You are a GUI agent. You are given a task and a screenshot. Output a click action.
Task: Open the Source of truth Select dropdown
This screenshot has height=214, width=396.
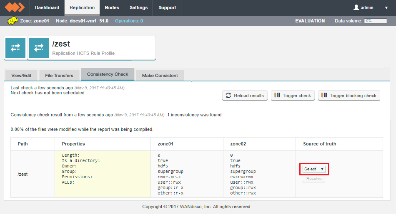coord(314,169)
